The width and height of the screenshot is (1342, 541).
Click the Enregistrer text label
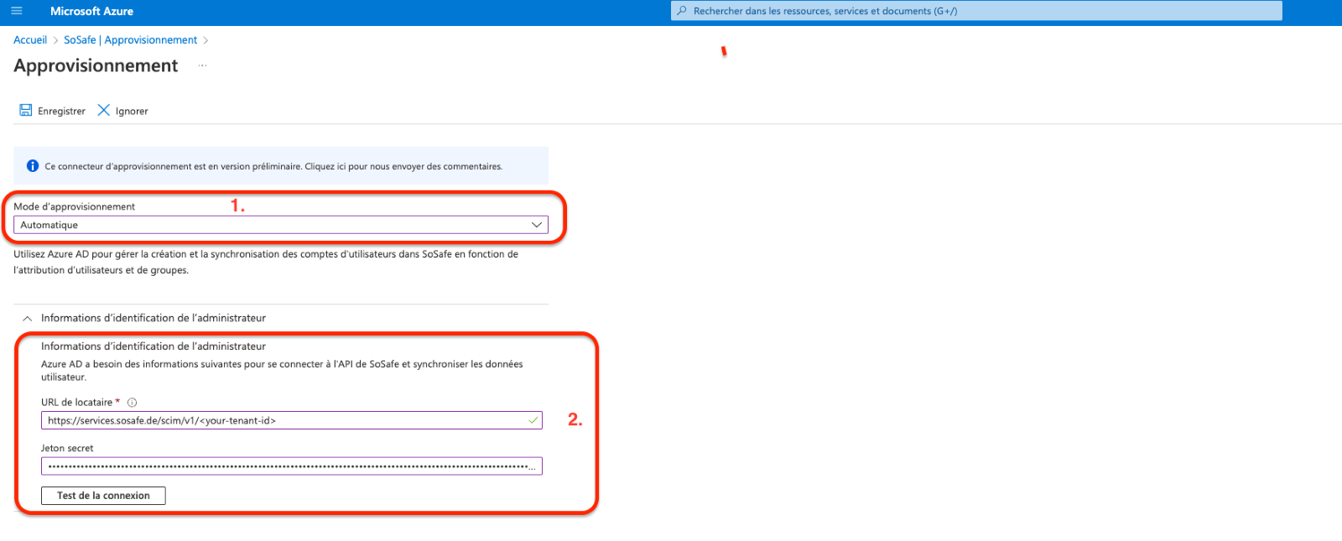click(x=61, y=112)
